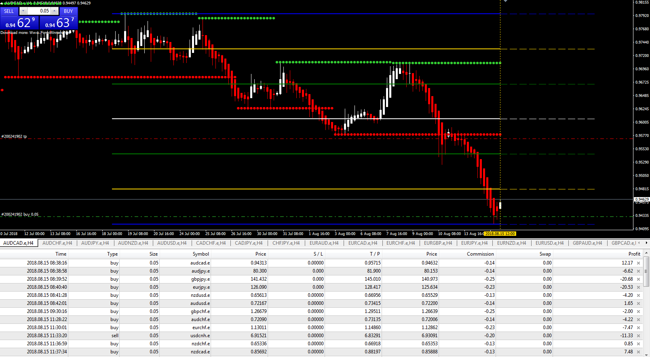Select the 'usdcnh.e' symbol cell
The width and height of the screenshot is (650, 357).
tap(200, 336)
